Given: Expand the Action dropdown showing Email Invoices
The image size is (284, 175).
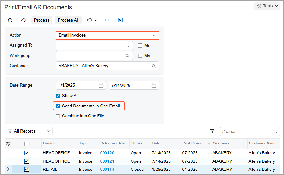Looking at the screenshot, I should click(x=154, y=35).
